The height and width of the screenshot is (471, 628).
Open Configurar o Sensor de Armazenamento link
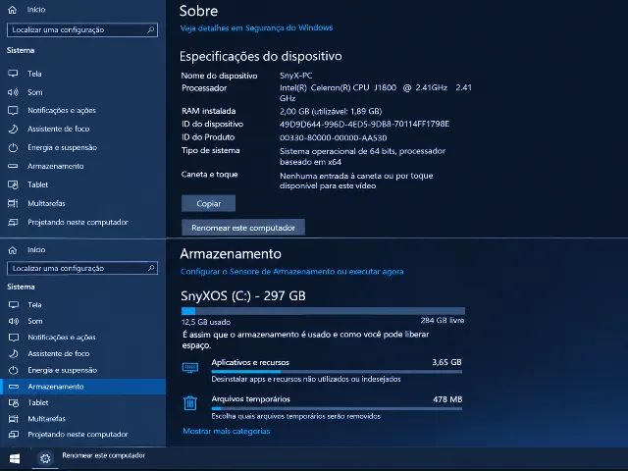point(292,272)
